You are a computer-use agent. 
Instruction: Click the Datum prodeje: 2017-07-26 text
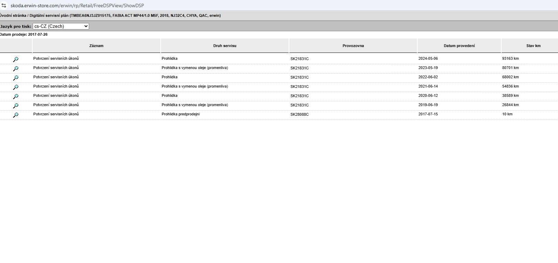click(x=24, y=34)
